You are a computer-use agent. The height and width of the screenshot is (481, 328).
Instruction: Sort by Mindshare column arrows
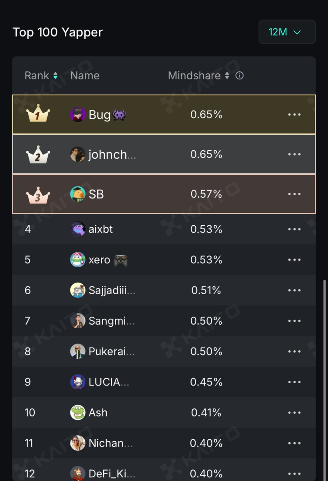coord(227,76)
